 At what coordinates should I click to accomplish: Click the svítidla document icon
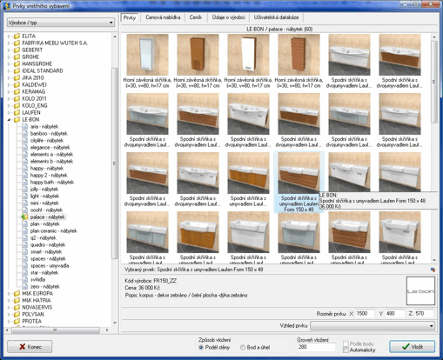25,279
